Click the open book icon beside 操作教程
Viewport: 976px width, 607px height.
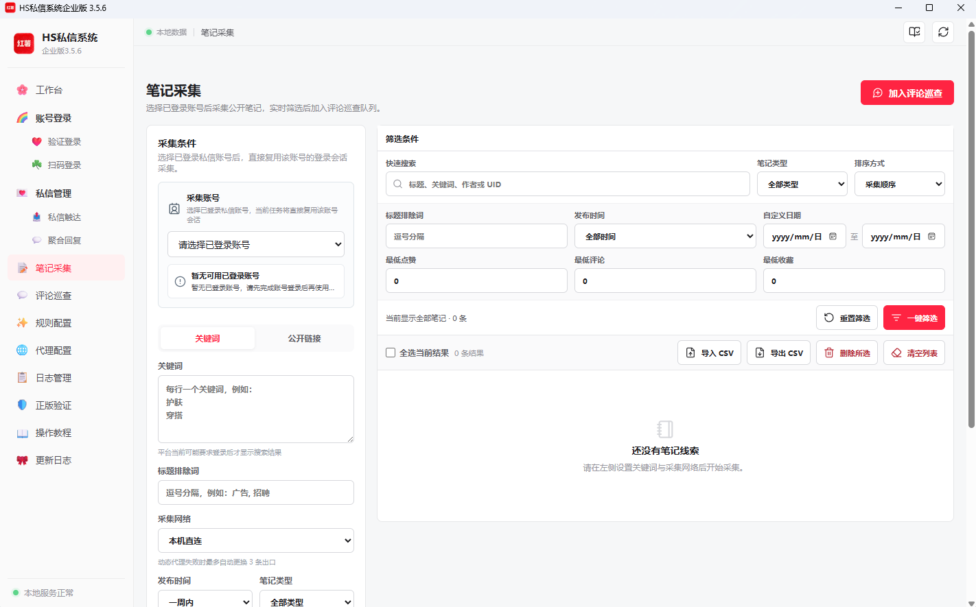pyautogui.click(x=22, y=433)
